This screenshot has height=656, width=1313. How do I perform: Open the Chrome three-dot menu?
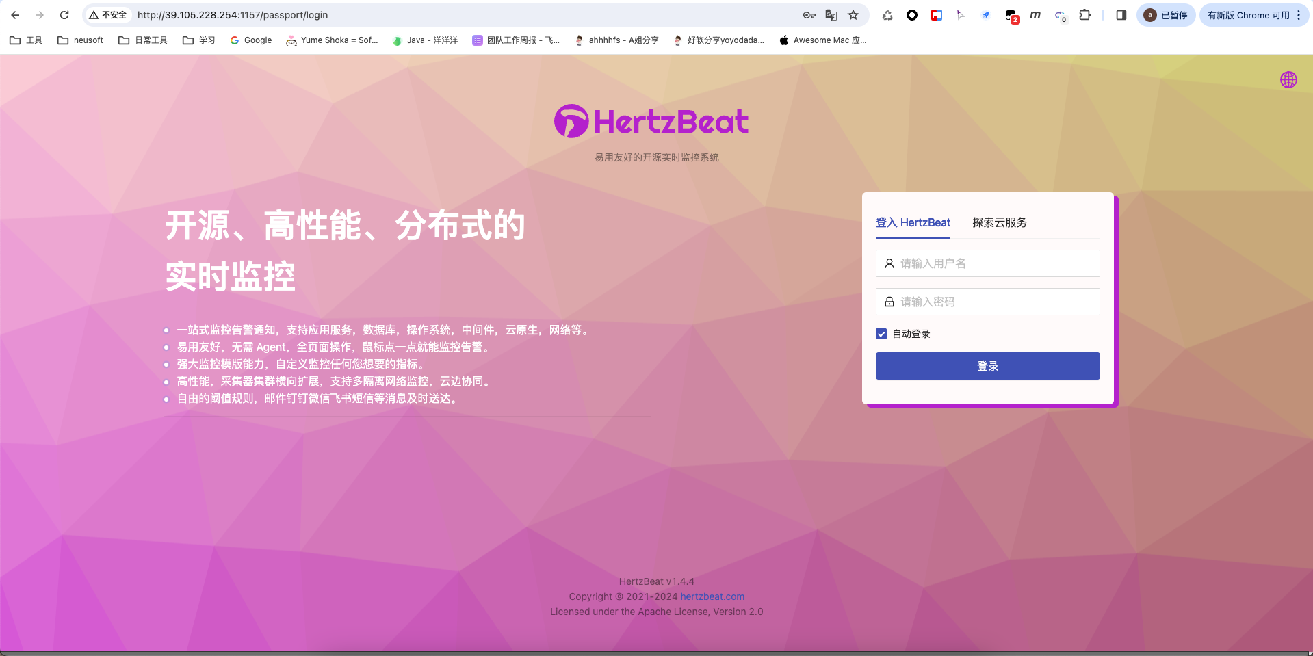tap(1299, 15)
